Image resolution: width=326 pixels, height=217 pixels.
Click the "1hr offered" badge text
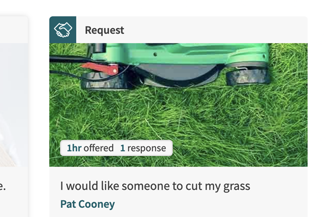click(x=90, y=148)
